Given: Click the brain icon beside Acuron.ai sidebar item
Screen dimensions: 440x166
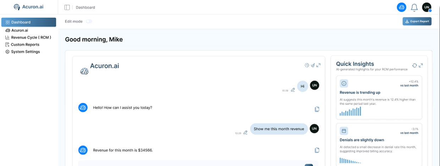Looking at the screenshot, I should click(7, 31).
